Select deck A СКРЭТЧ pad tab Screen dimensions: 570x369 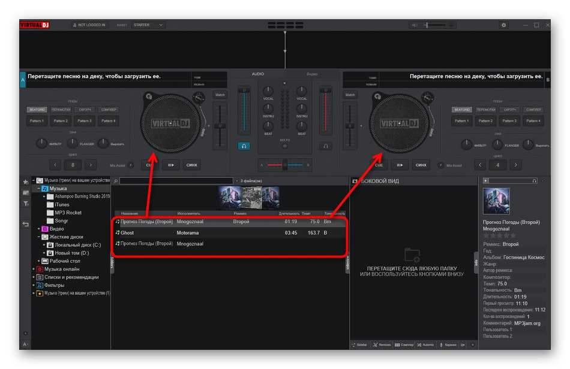tap(85, 110)
